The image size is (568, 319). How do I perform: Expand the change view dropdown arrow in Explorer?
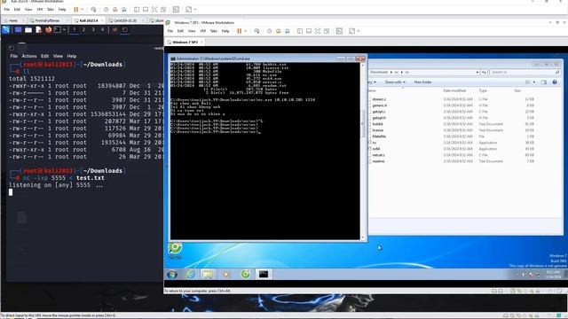pos(534,82)
